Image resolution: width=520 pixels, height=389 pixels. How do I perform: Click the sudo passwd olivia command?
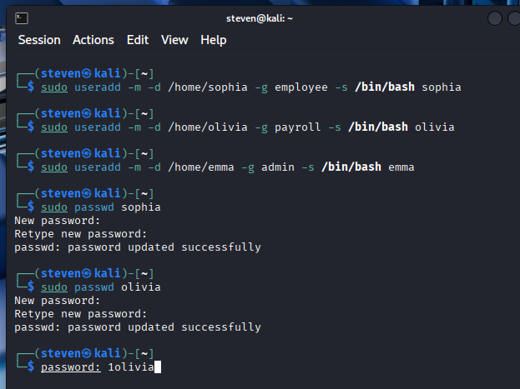tap(100, 287)
